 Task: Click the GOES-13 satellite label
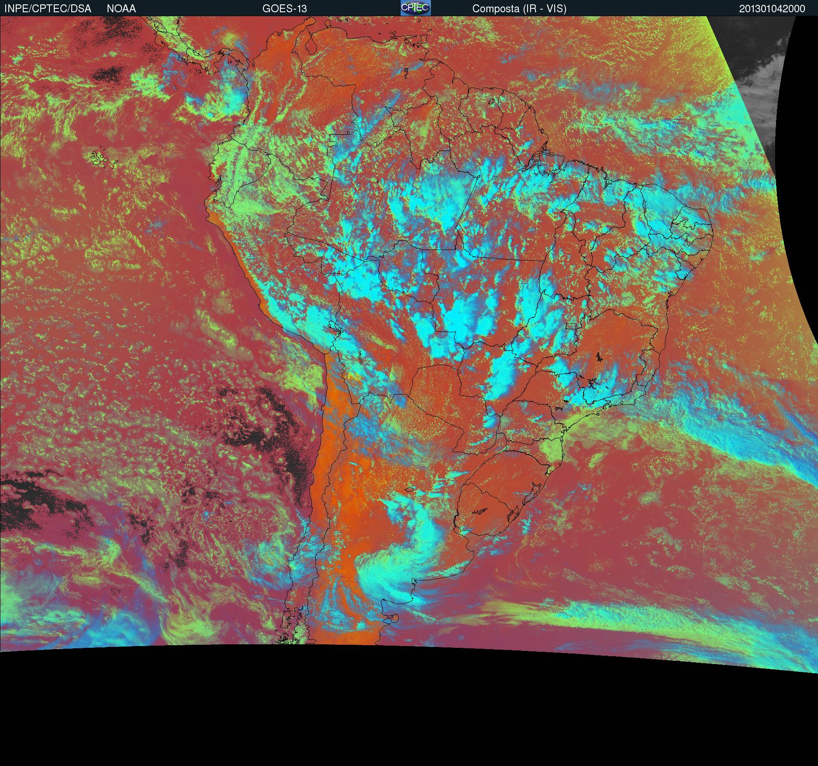tap(284, 9)
